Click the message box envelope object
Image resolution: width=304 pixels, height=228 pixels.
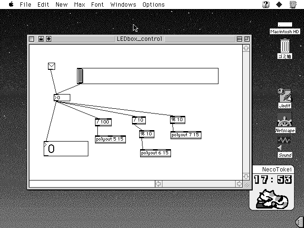pos(51,66)
